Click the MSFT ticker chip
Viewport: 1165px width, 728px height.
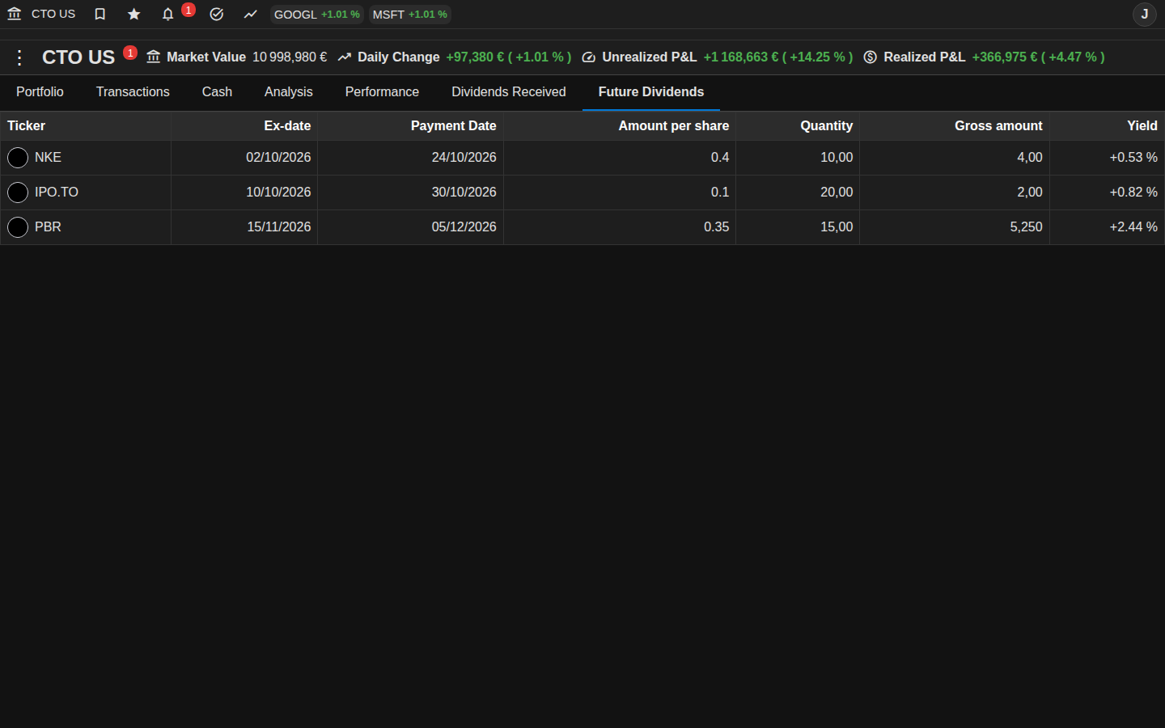(x=410, y=15)
